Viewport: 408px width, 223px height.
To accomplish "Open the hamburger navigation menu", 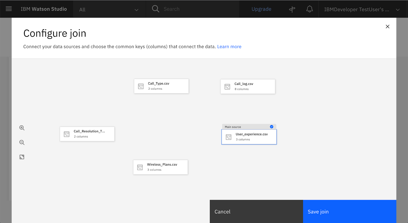I will pos(9,9).
